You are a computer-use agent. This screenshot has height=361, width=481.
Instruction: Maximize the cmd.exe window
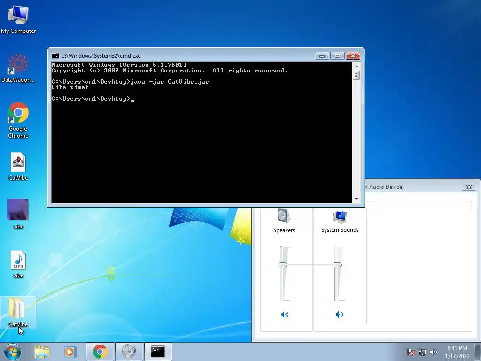pyautogui.click(x=337, y=55)
